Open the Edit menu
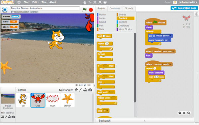199x125 pixels. point(35,2)
